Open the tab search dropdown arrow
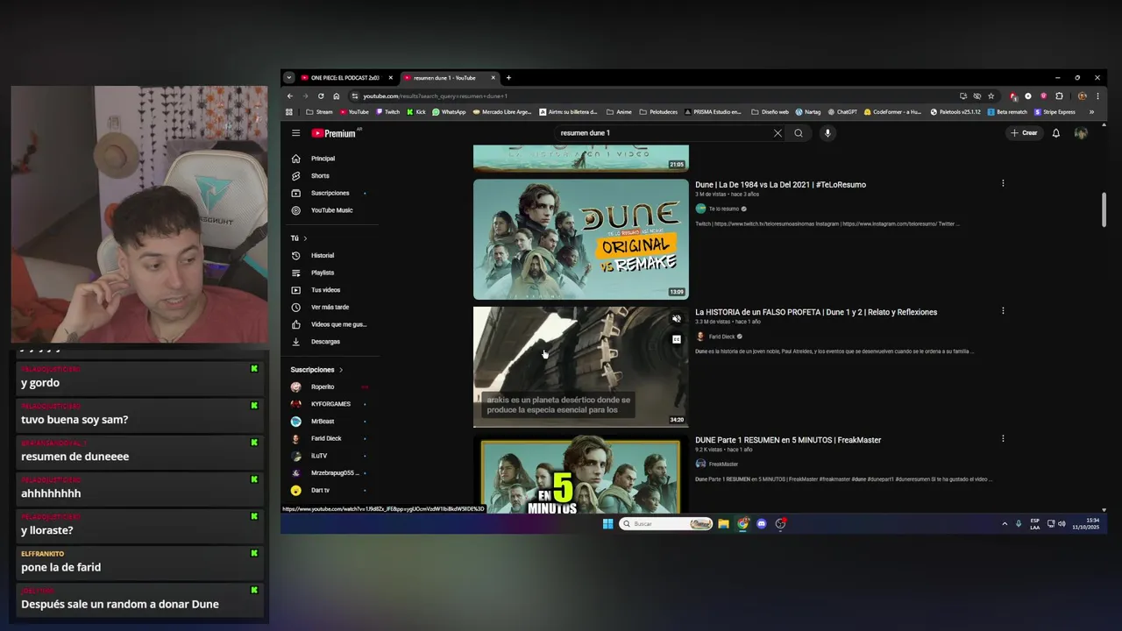The image size is (1122, 631). (289, 78)
